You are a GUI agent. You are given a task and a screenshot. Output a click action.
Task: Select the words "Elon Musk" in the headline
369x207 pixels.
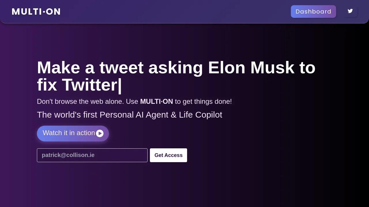(251, 68)
